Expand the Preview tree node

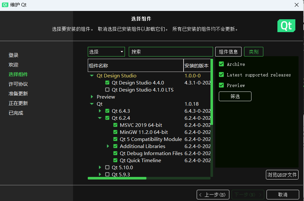click(x=92, y=97)
